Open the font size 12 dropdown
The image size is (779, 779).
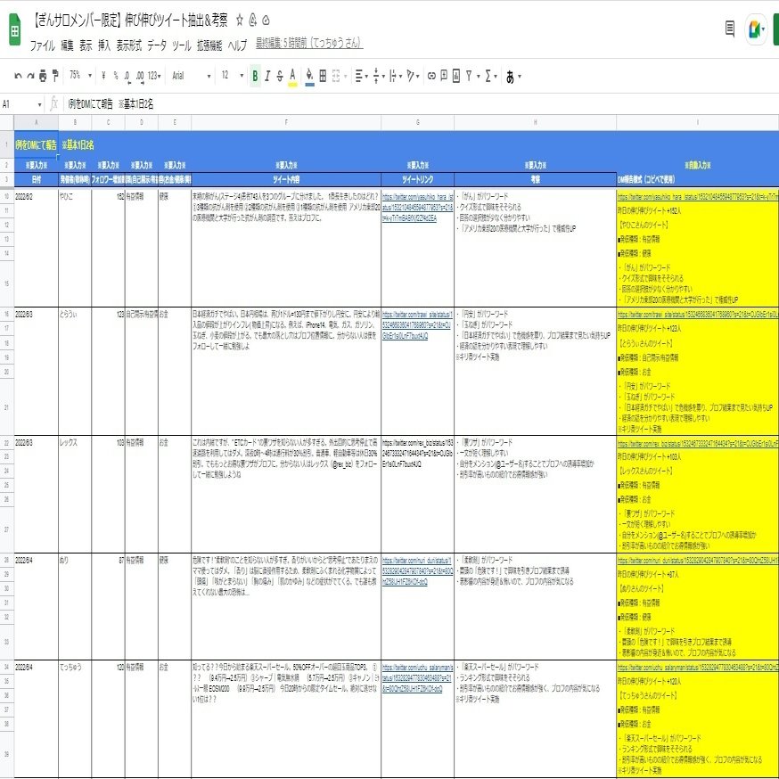coord(233,76)
